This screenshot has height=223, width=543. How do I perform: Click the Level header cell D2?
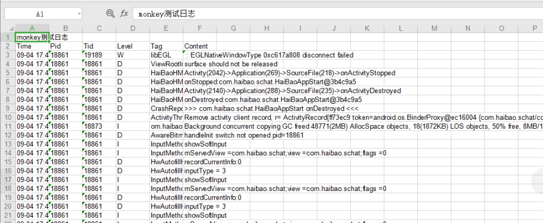pos(133,46)
